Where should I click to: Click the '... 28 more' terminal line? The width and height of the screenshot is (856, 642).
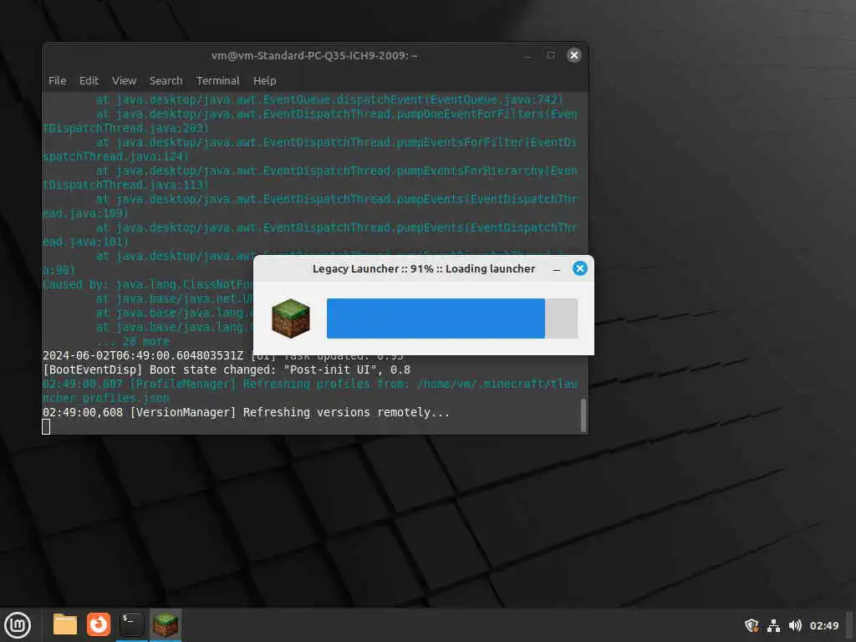pos(133,341)
